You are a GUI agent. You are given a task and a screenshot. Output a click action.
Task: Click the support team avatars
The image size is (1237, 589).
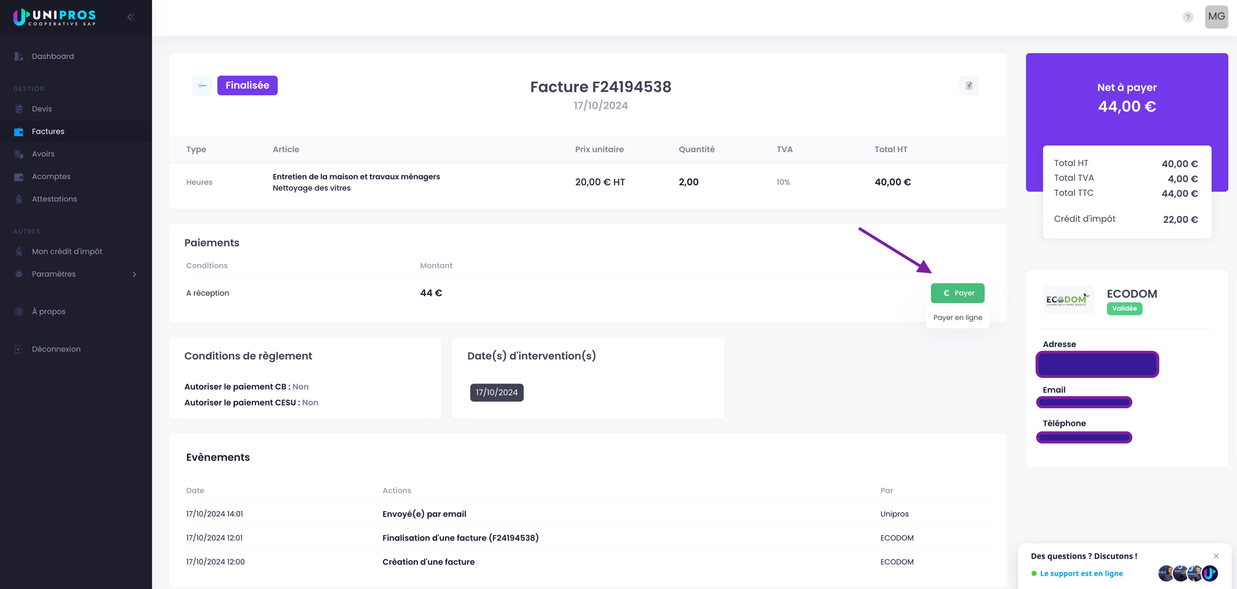tap(1187, 573)
